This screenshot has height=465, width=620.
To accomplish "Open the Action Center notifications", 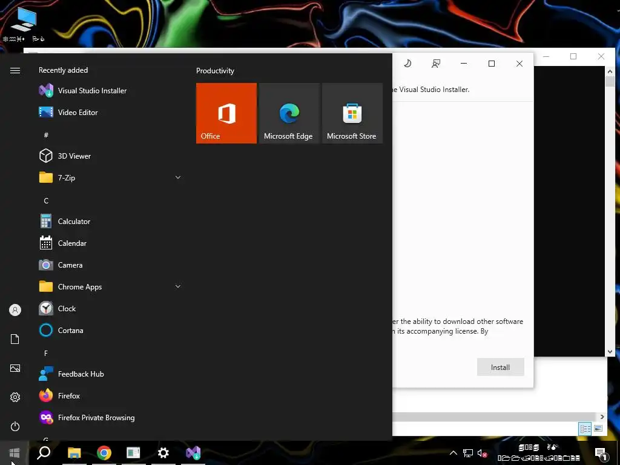I will [x=601, y=453].
